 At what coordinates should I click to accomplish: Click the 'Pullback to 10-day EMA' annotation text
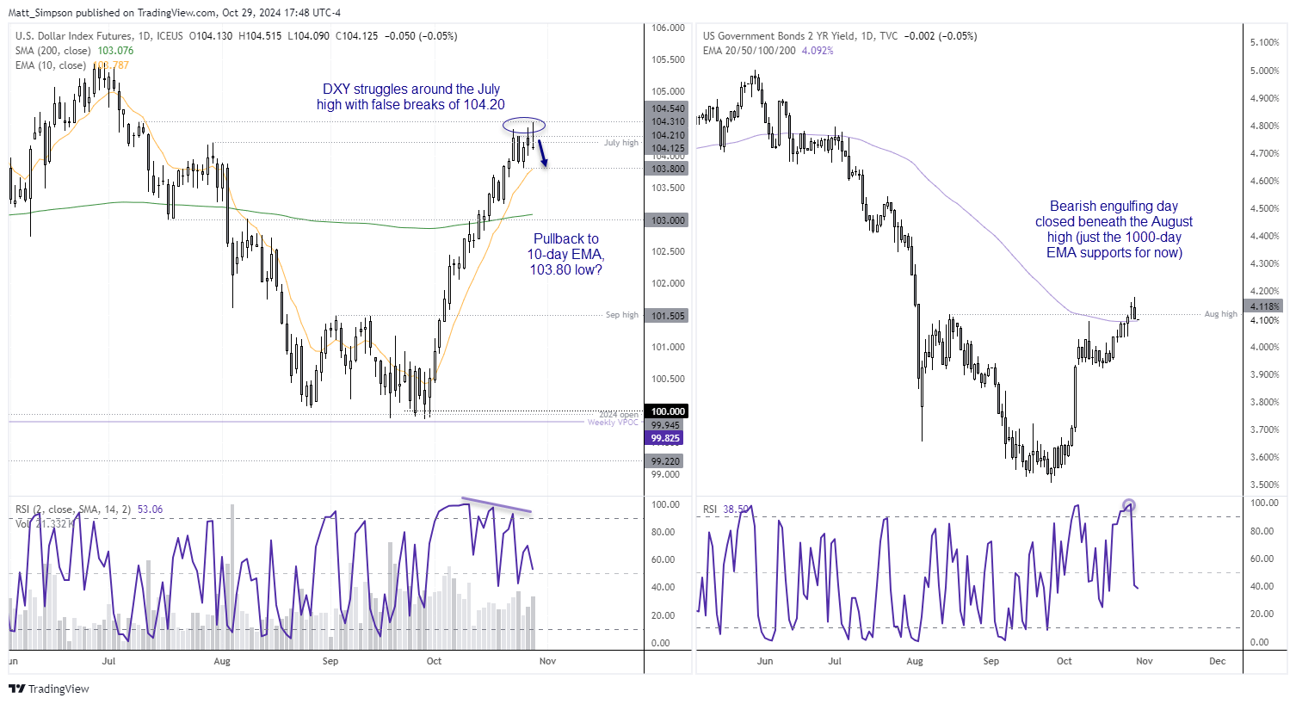(x=565, y=254)
